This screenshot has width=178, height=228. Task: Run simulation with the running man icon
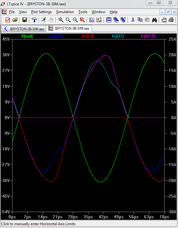pyautogui.click(x=44, y=20)
